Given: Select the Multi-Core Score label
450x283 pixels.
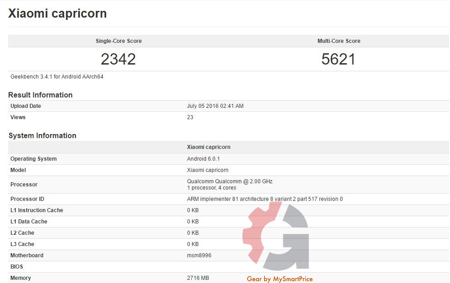Looking at the screenshot, I should pyautogui.click(x=339, y=41).
